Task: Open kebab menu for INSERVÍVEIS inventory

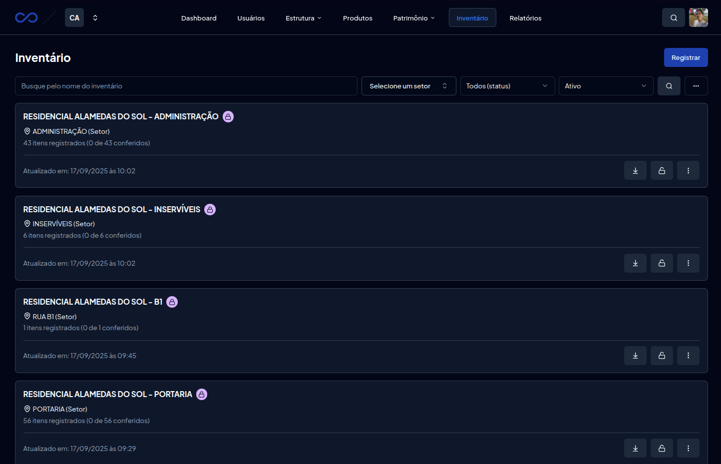Action: click(x=688, y=263)
